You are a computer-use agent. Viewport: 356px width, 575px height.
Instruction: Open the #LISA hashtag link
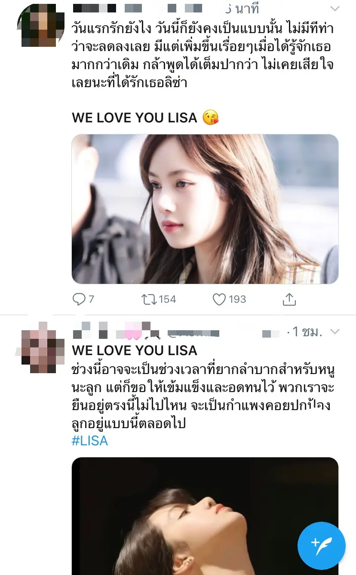click(x=90, y=441)
